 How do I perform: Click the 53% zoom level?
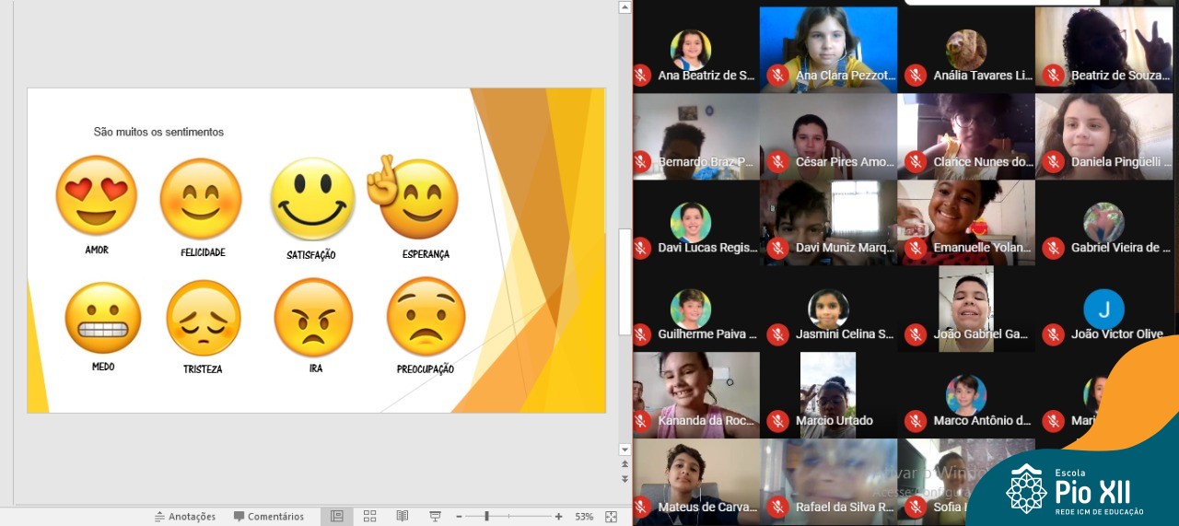pos(584,517)
